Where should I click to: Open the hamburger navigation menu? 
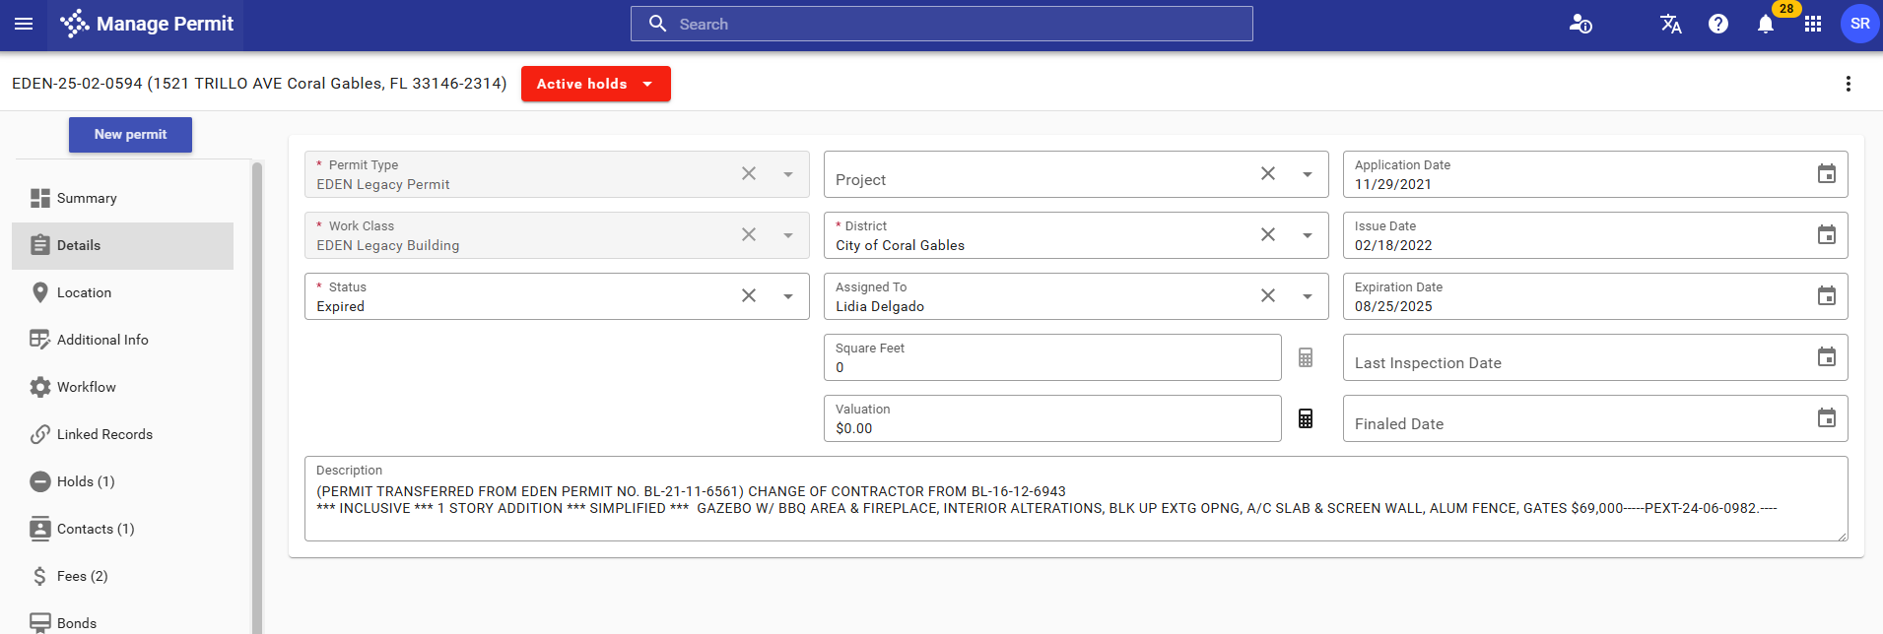24,24
